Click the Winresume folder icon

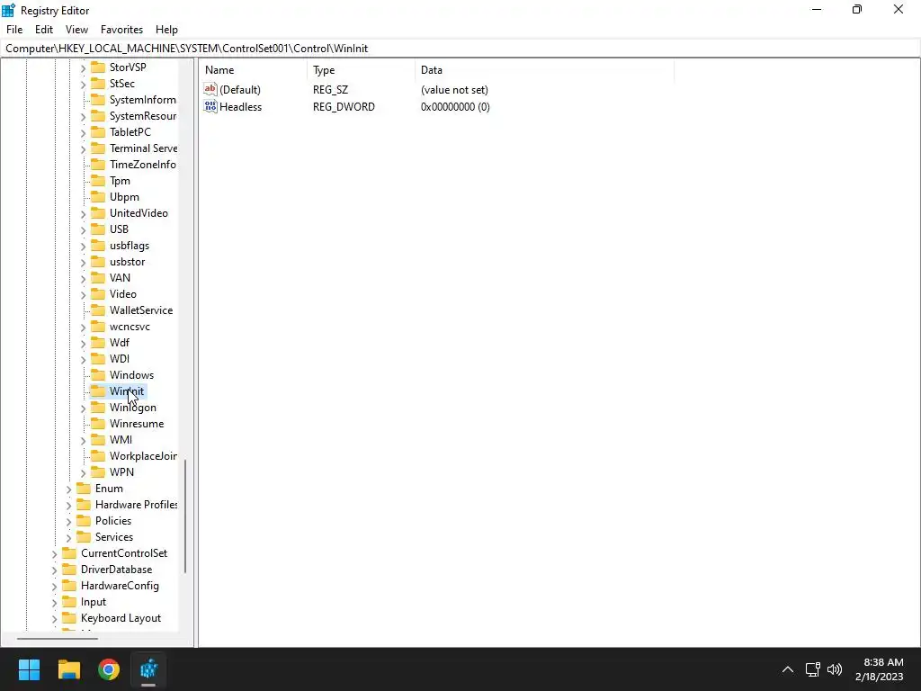coord(98,424)
